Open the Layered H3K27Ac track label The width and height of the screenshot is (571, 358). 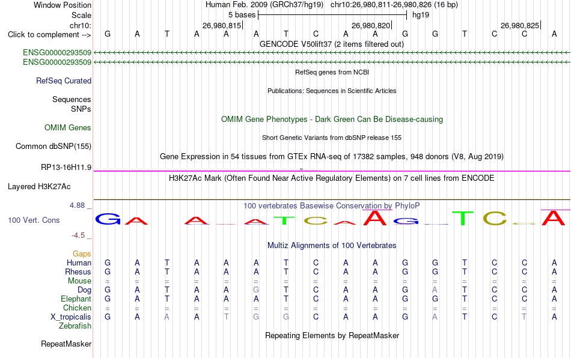point(39,187)
